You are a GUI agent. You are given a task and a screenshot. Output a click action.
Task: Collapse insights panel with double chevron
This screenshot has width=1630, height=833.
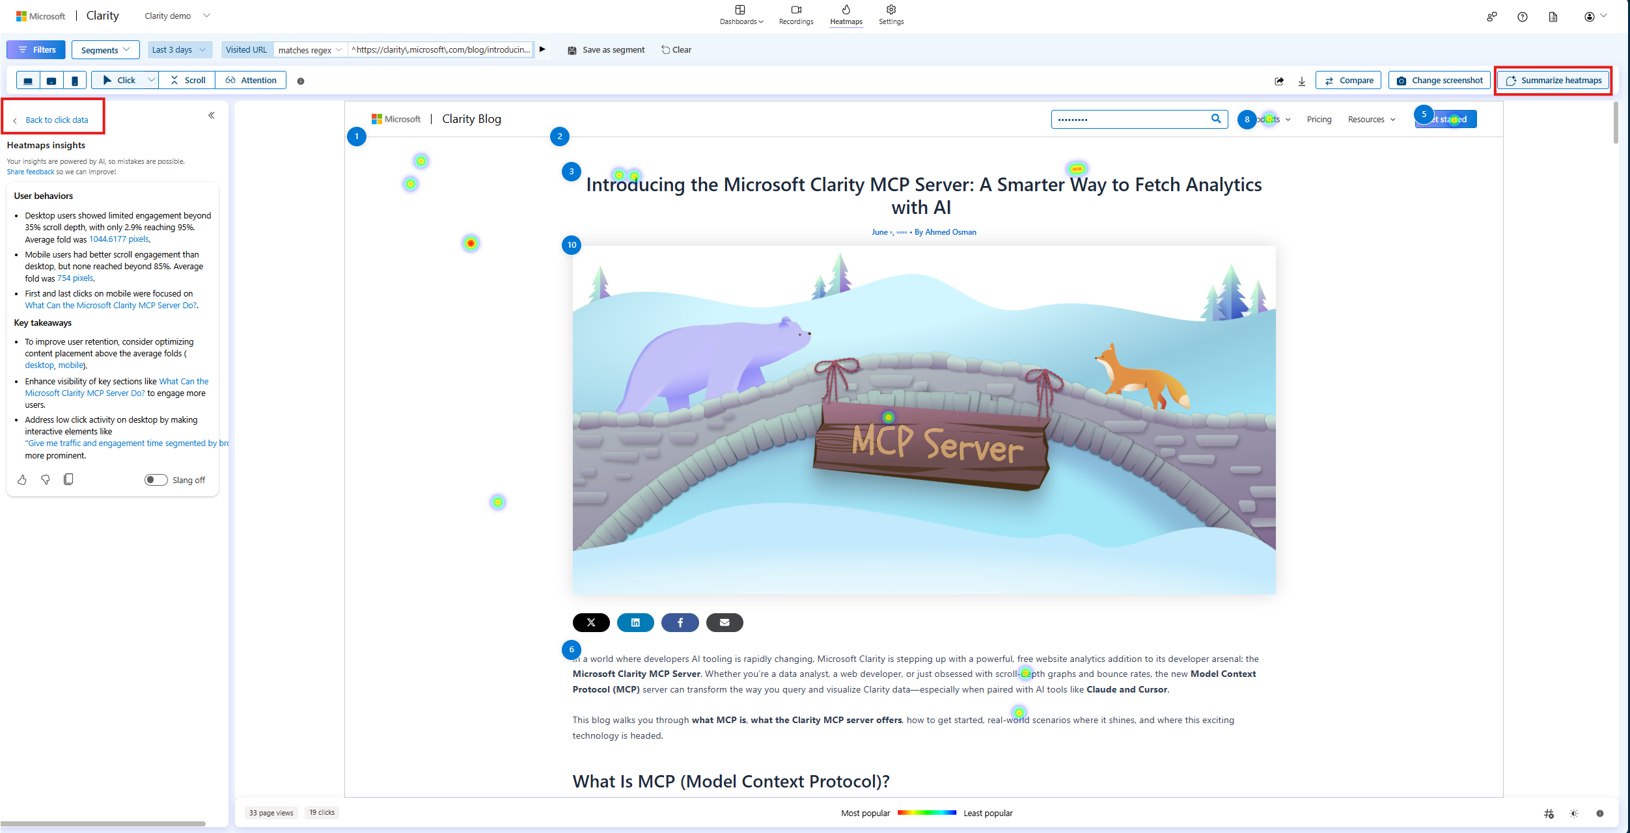click(x=212, y=116)
